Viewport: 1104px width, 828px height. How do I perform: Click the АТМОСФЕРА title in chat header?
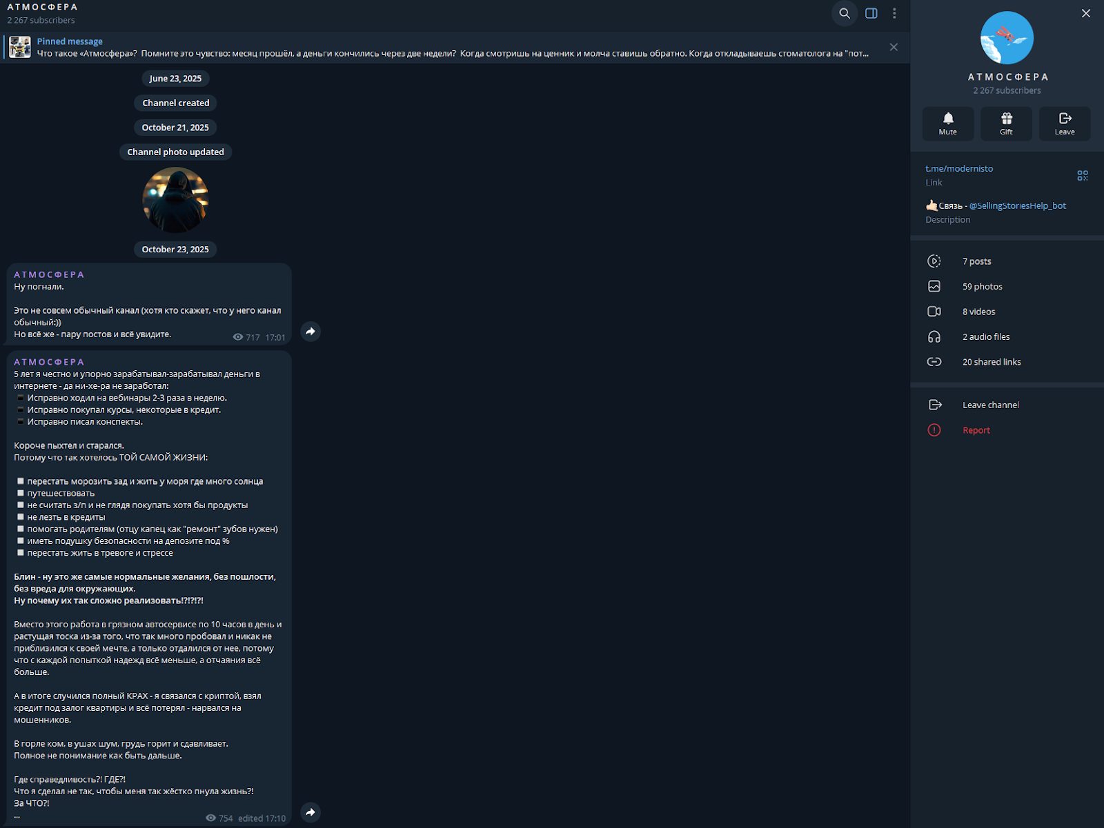point(43,7)
